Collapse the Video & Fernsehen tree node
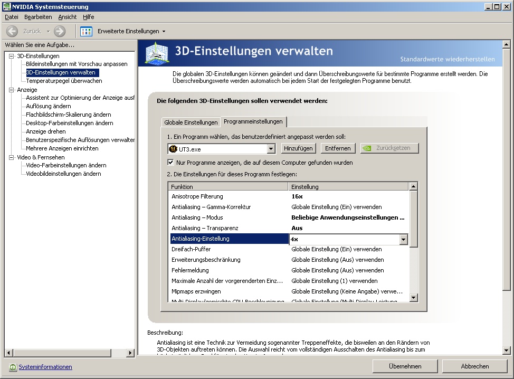 tap(12, 157)
